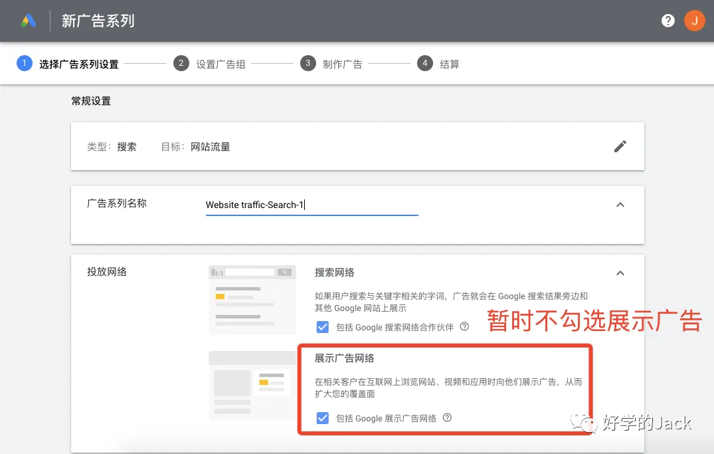Image resolution: width=714 pixels, height=454 pixels.
Task: Go to 设置广告组 step
Action: click(x=221, y=64)
